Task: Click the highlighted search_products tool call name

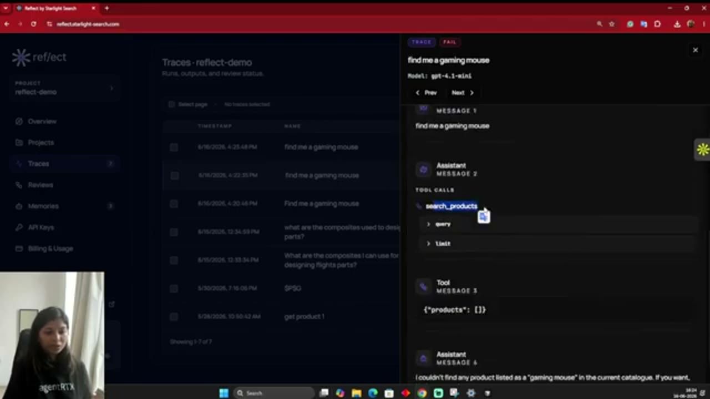Action: click(451, 206)
